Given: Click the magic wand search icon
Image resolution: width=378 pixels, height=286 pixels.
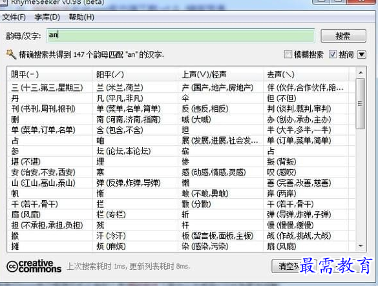Looking at the screenshot, I should click(11, 54).
